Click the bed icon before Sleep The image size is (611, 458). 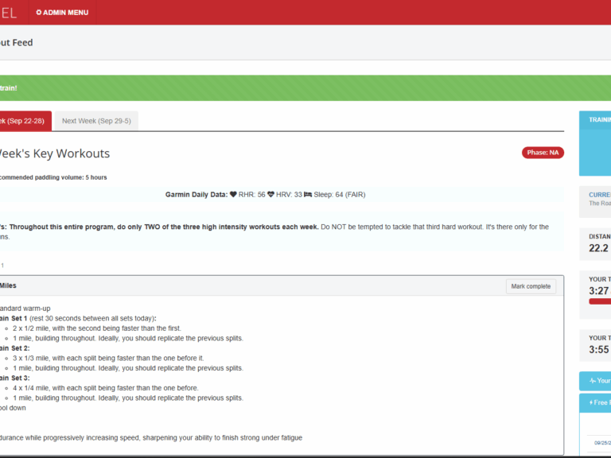307,194
